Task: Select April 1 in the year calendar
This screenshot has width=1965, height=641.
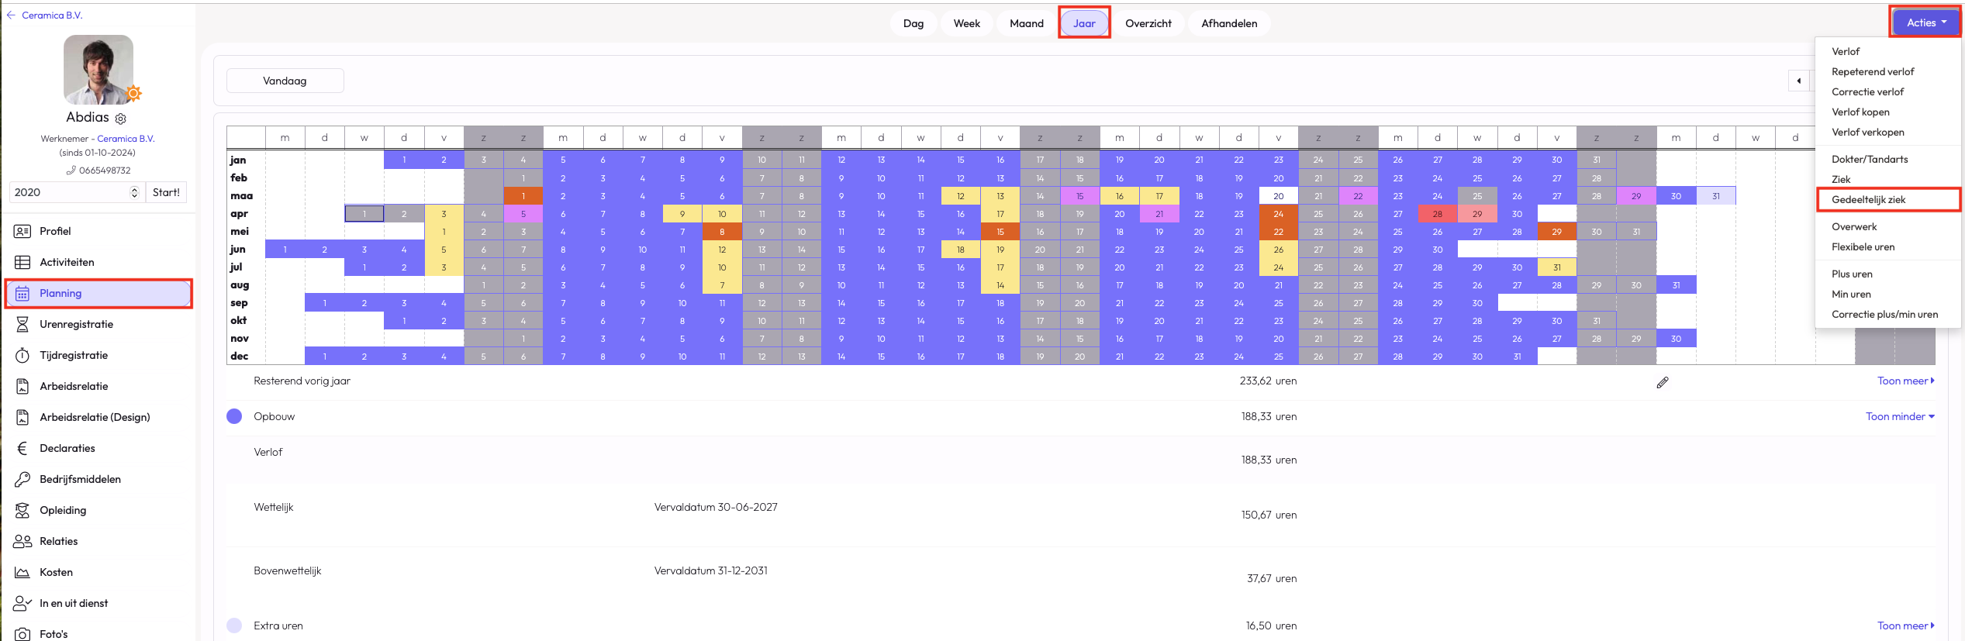Action: coord(364,214)
